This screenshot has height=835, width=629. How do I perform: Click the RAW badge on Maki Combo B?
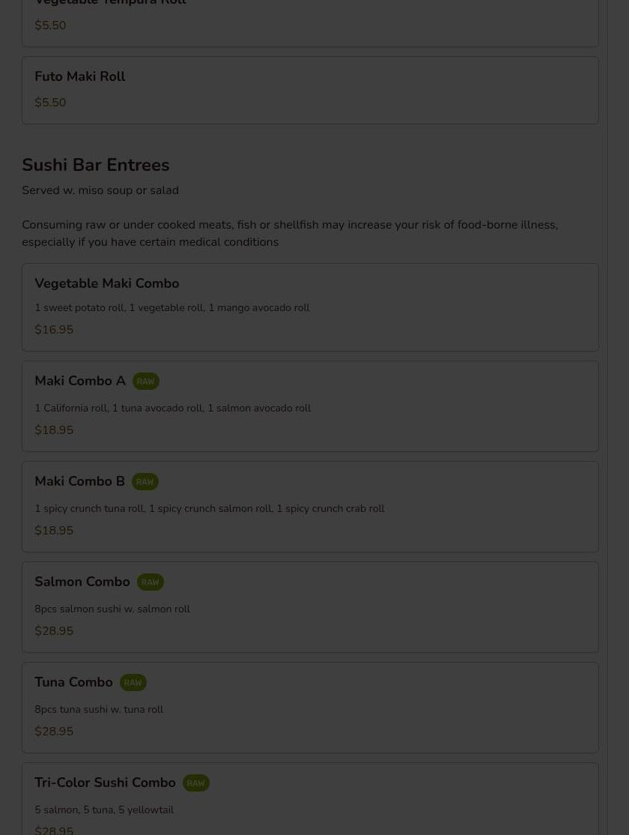(x=145, y=482)
